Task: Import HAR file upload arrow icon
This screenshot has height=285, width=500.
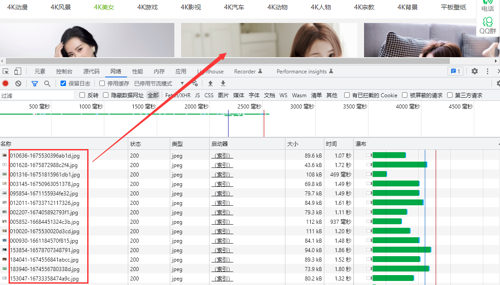Action: (x=210, y=84)
